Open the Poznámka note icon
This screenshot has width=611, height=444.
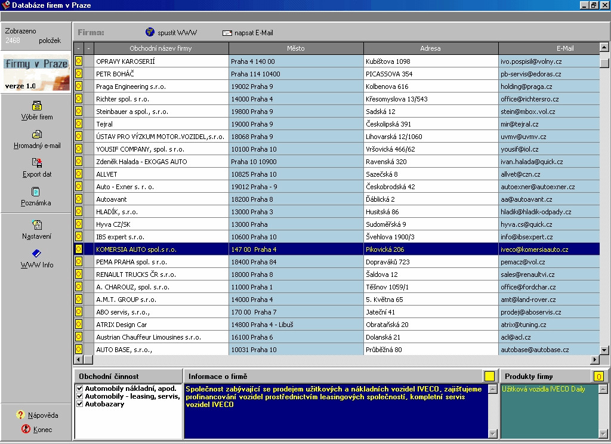(35, 192)
